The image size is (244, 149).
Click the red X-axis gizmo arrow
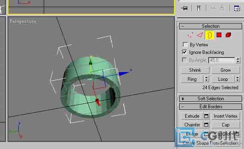tap(98, 102)
